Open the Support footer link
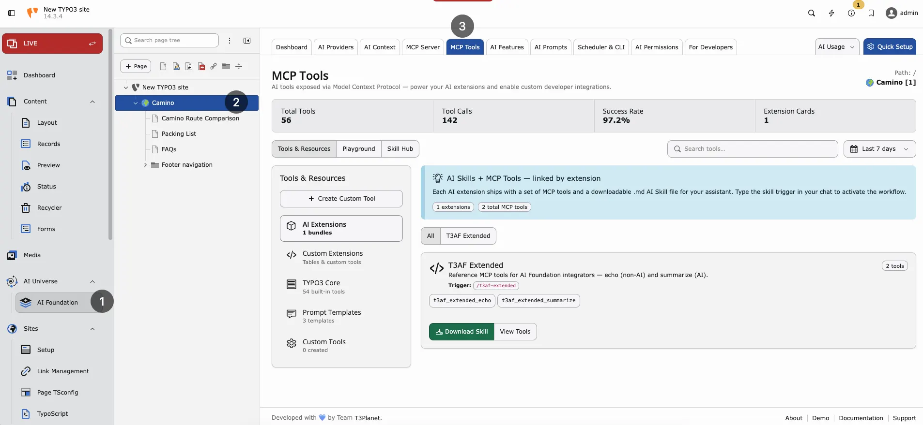This screenshot has height=425, width=923. [x=904, y=418]
